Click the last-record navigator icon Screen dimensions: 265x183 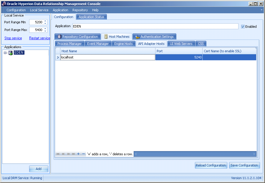(x=73, y=154)
